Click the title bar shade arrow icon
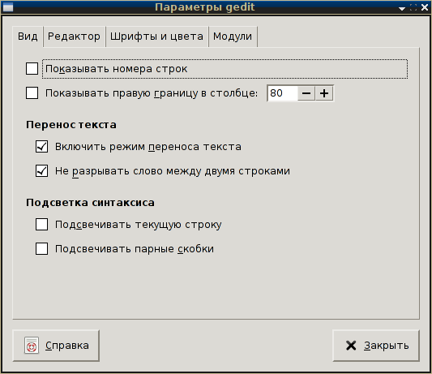The image size is (432, 374). pyautogui.click(x=402, y=8)
